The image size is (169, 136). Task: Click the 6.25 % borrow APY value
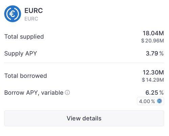pyautogui.click(x=154, y=93)
